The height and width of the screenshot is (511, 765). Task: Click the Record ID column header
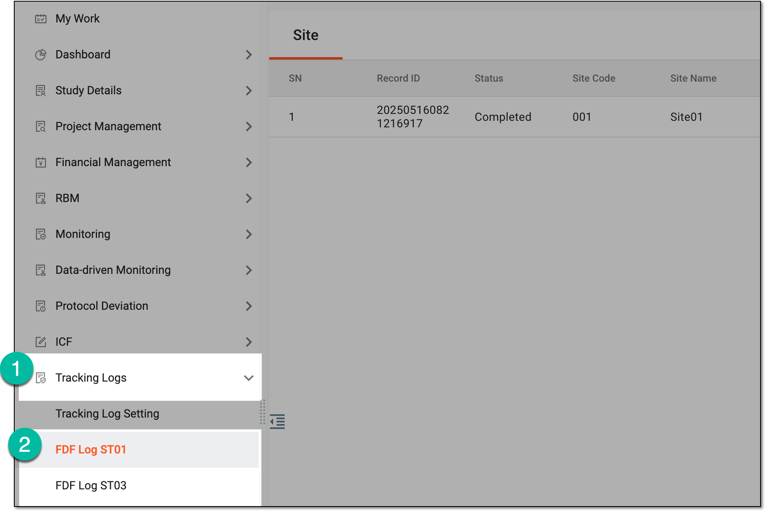[398, 78]
